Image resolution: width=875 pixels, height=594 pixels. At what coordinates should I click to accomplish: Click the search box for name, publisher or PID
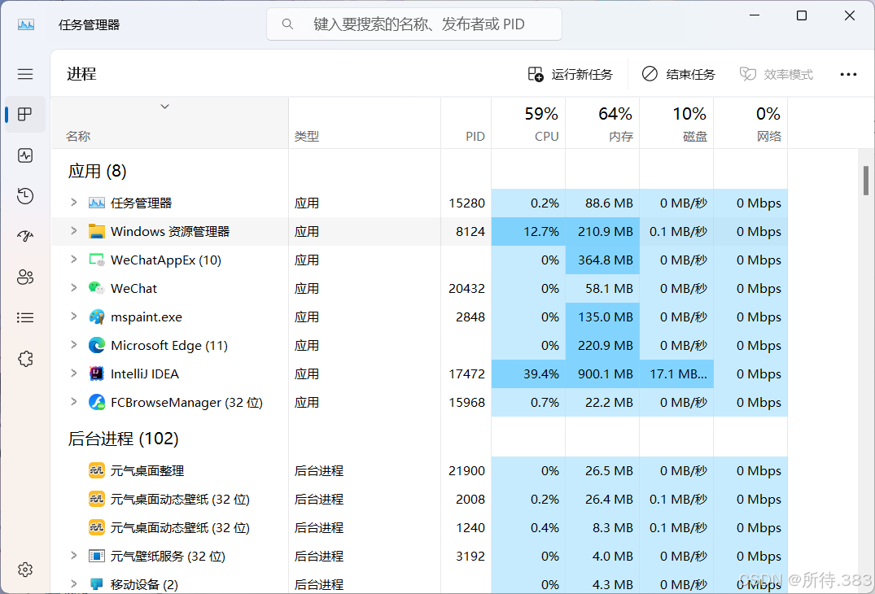(414, 24)
